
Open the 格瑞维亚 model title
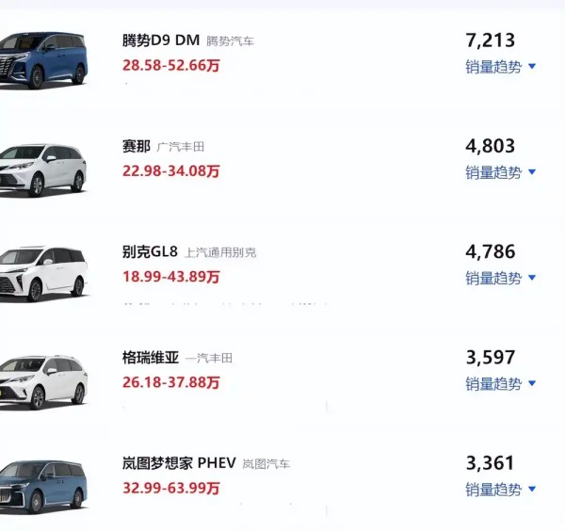pyautogui.click(x=151, y=357)
